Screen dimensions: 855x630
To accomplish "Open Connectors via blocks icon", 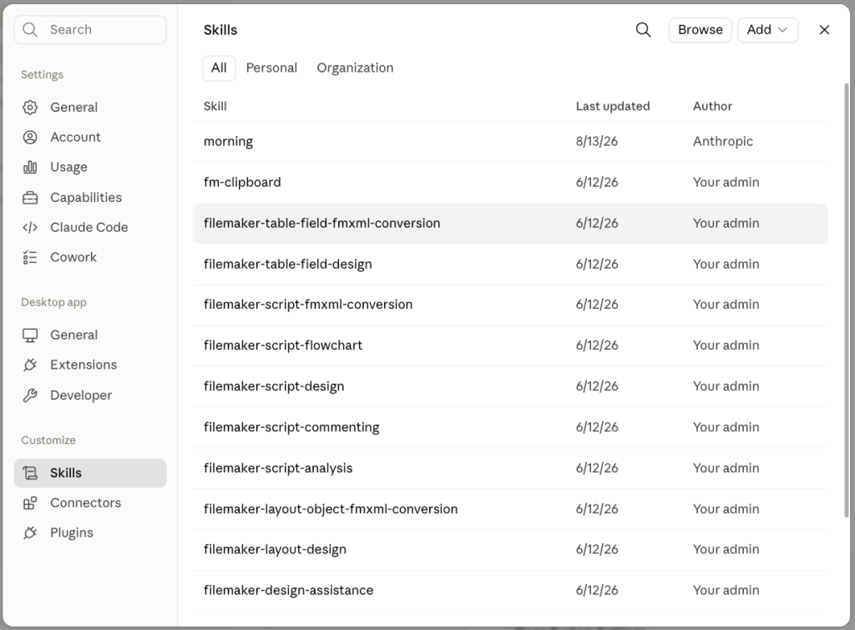I will coord(30,503).
